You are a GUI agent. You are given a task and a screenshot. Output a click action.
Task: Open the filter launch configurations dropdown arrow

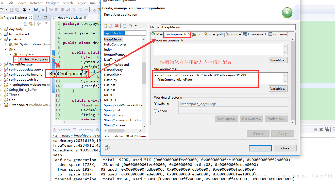(136, 26)
